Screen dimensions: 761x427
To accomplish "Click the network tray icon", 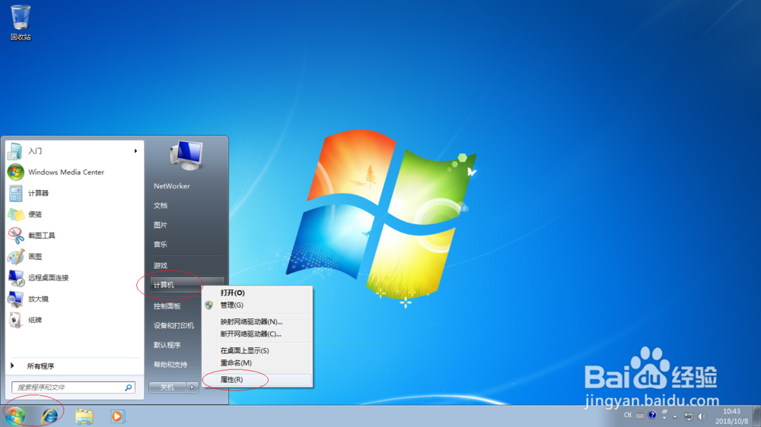I will [x=688, y=416].
